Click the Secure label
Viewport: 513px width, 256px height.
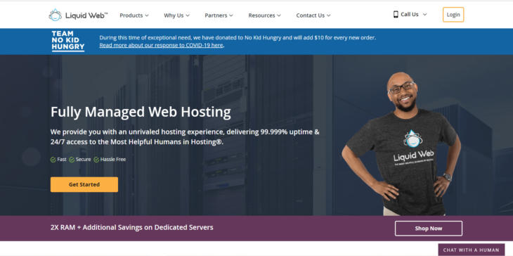coord(83,160)
